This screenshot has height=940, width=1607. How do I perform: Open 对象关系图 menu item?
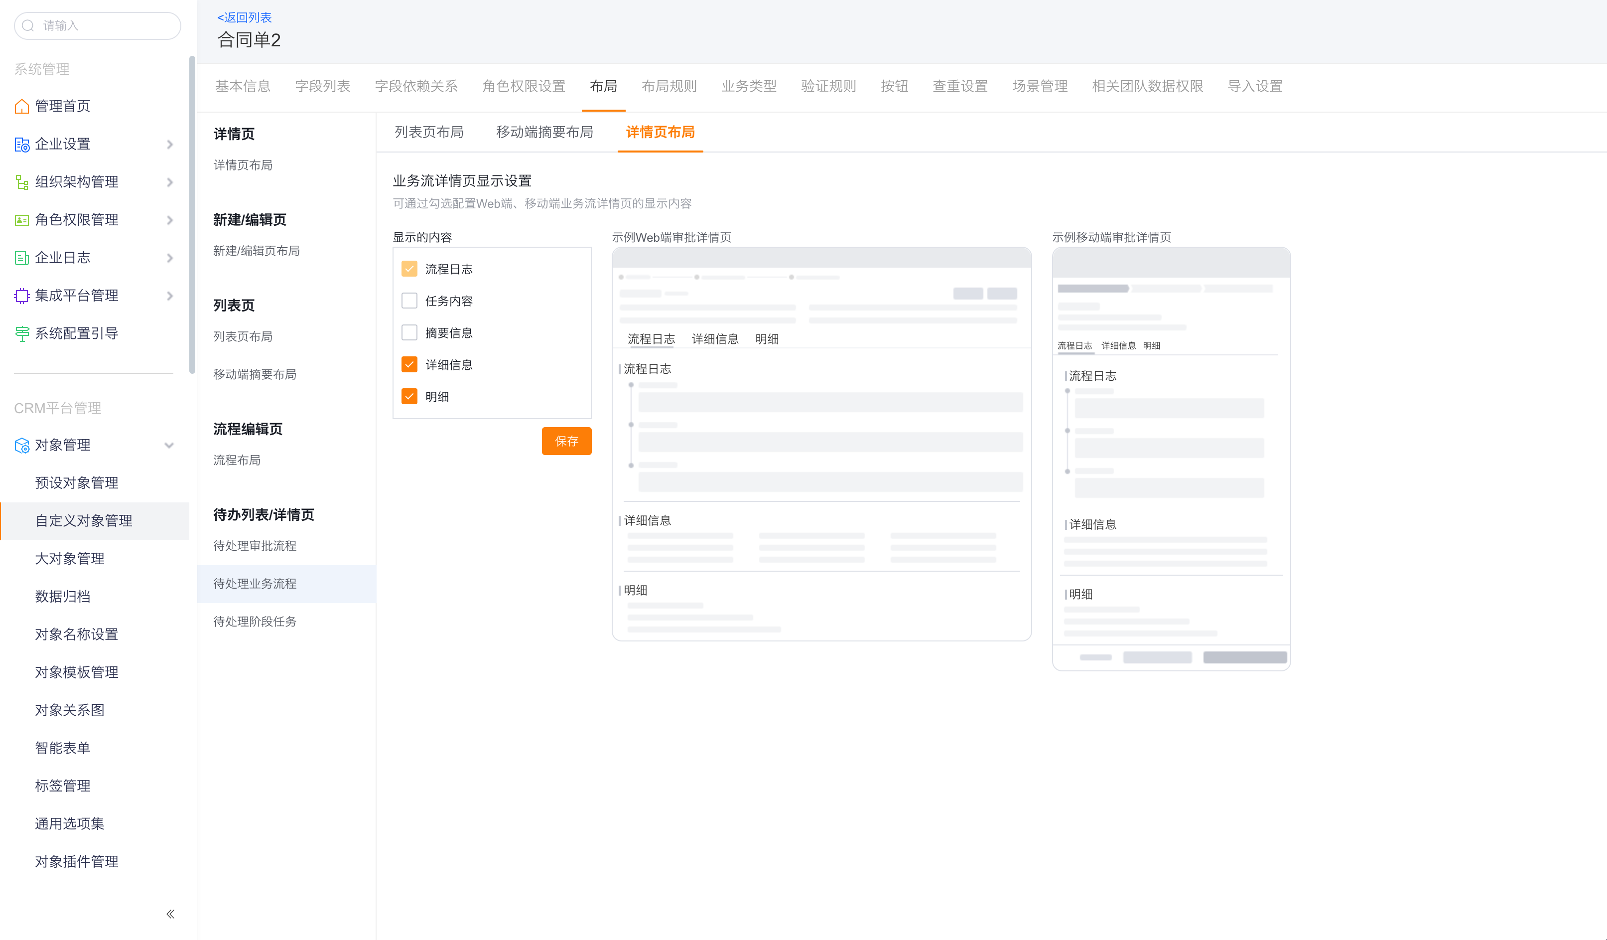(x=70, y=710)
